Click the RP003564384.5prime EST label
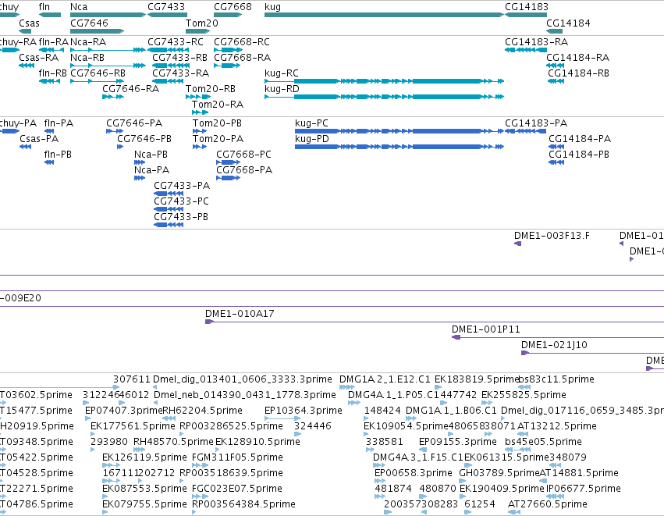The image size is (664, 516). pos(243,504)
